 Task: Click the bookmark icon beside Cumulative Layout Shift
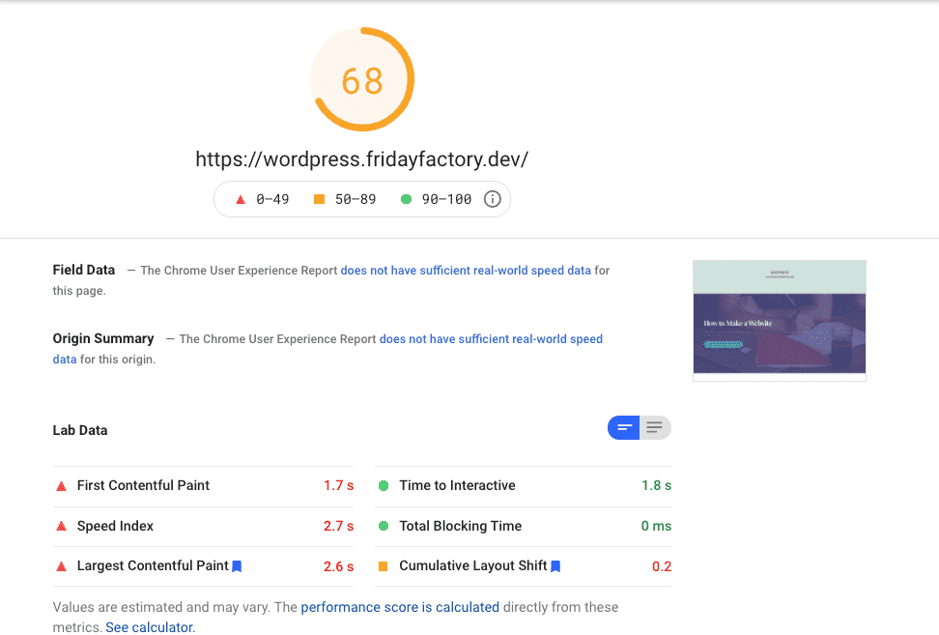pyautogui.click(x=555, y=566)
